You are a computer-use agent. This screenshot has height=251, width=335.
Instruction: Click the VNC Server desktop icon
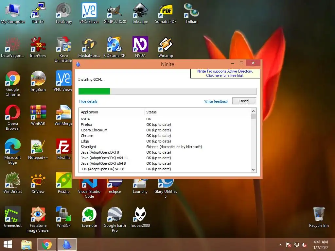(x=89, y=13)
